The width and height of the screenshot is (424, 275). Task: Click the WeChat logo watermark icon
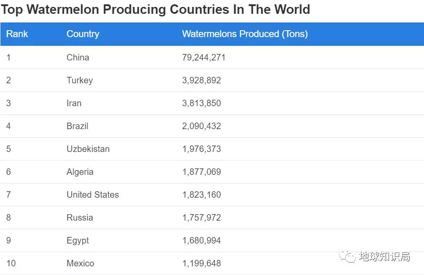point(347,257)
